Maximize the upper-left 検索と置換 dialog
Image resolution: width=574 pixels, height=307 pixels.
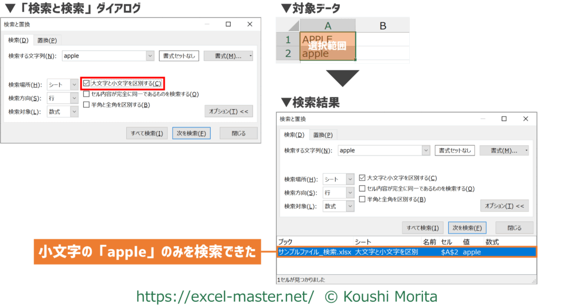click(228, 24)
